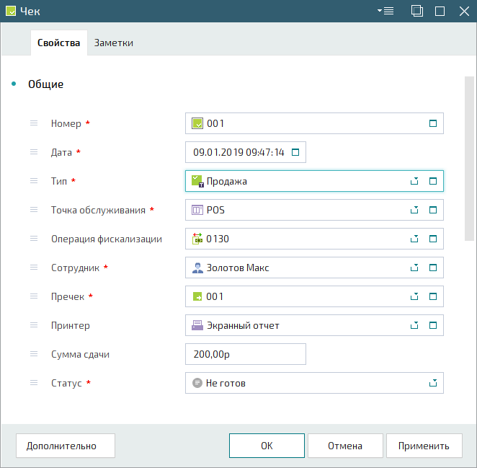Image resolution: width=477 pixels, height=468 pixels.
Task: Click drag handle beside Номер label
Action: tap(34, 123)
